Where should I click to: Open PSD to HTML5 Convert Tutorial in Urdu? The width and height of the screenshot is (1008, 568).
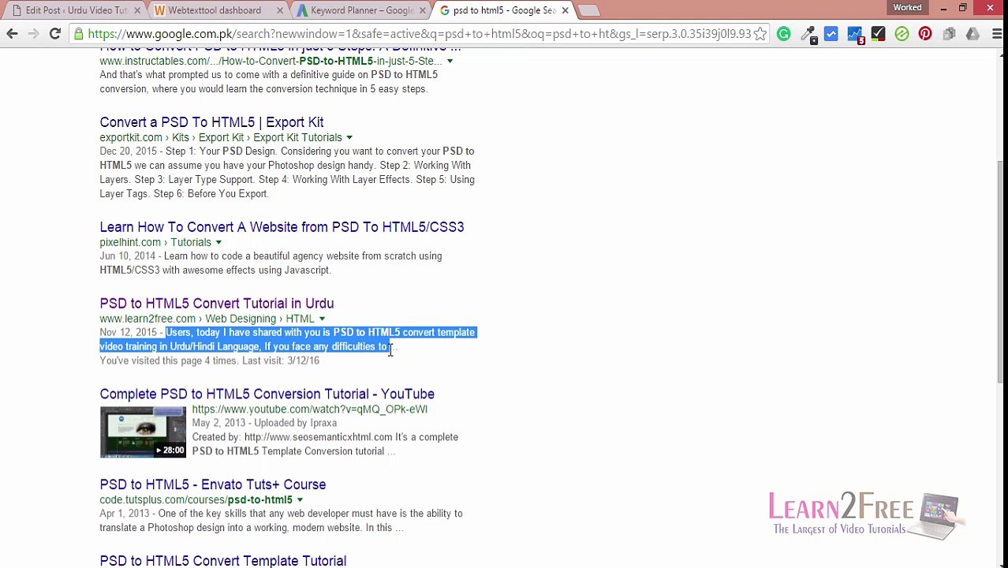point(216,304)
